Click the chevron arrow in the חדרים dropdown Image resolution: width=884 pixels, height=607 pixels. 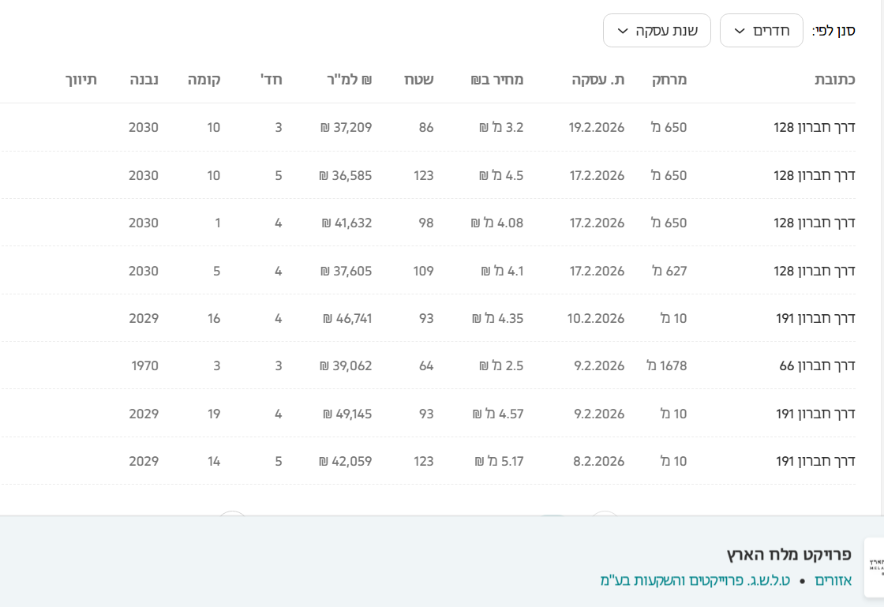740,31
